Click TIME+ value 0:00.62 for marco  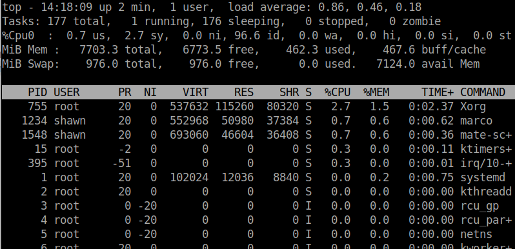tap(431, 121)
